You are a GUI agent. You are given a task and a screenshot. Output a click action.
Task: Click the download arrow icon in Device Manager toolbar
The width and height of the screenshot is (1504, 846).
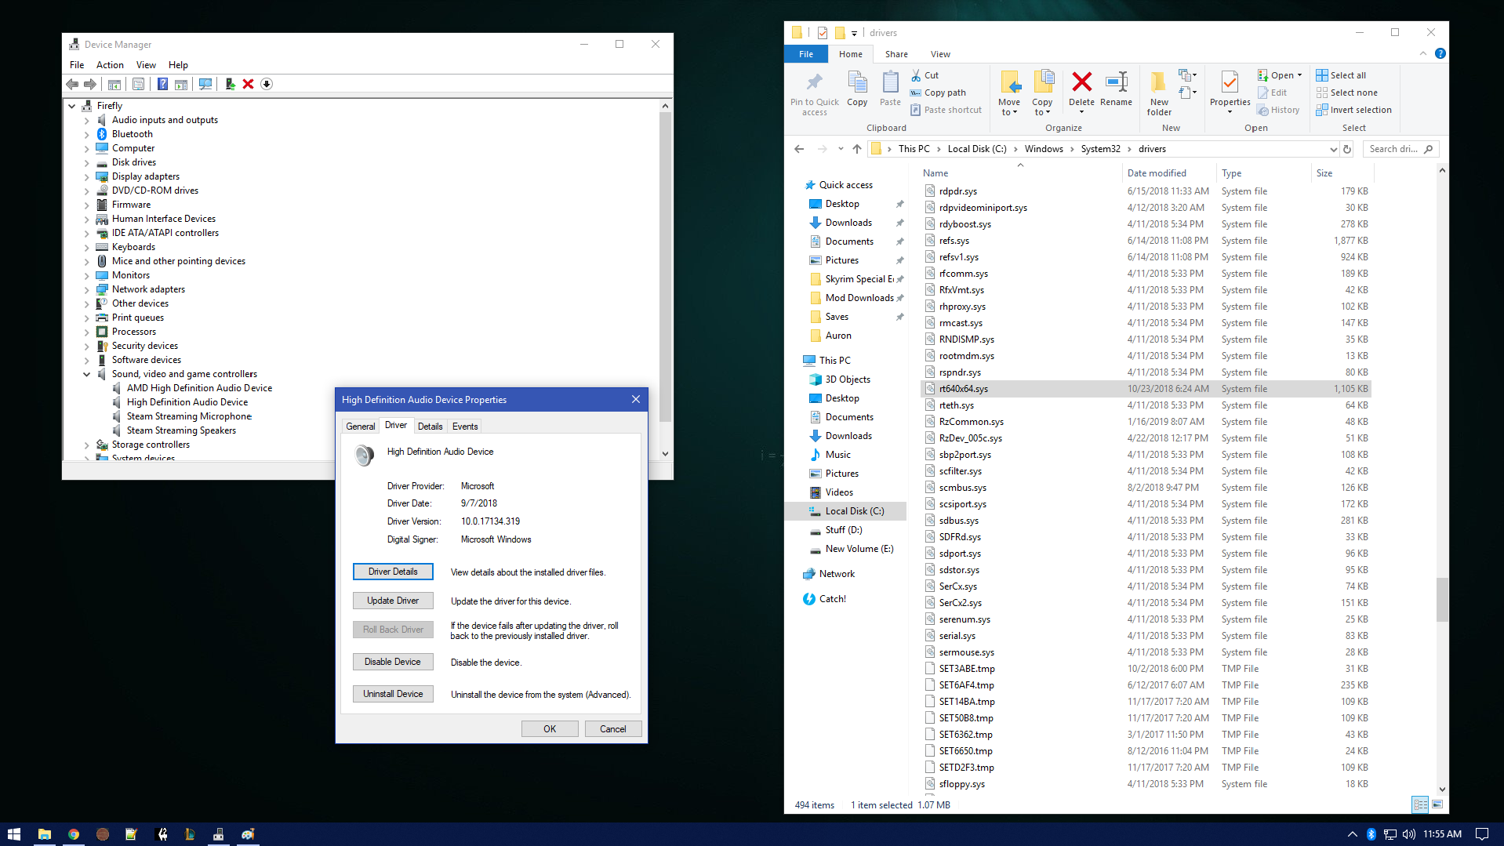point(267,84)
